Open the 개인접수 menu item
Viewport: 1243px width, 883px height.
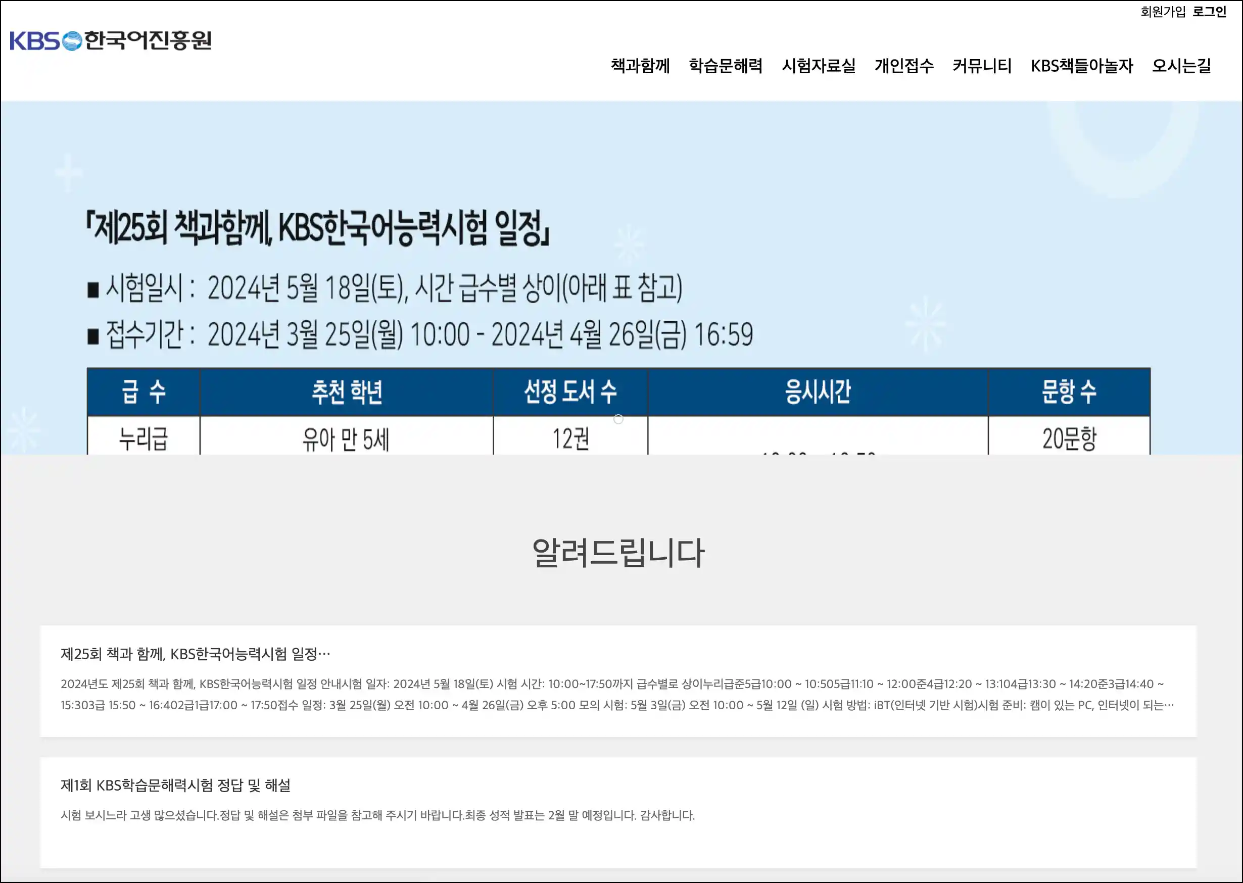click(x=904, y=66)
